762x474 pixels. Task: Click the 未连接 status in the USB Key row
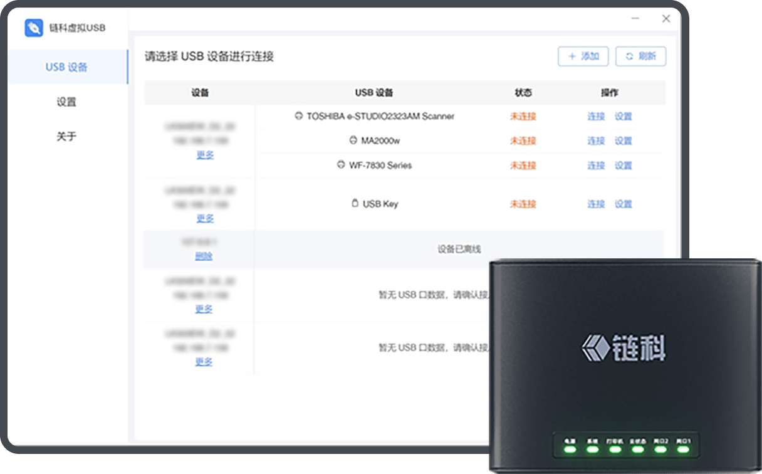tap(523, 204)
